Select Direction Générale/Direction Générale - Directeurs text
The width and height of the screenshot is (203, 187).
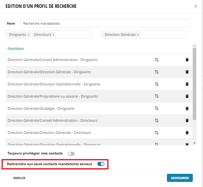click(49, 133)
